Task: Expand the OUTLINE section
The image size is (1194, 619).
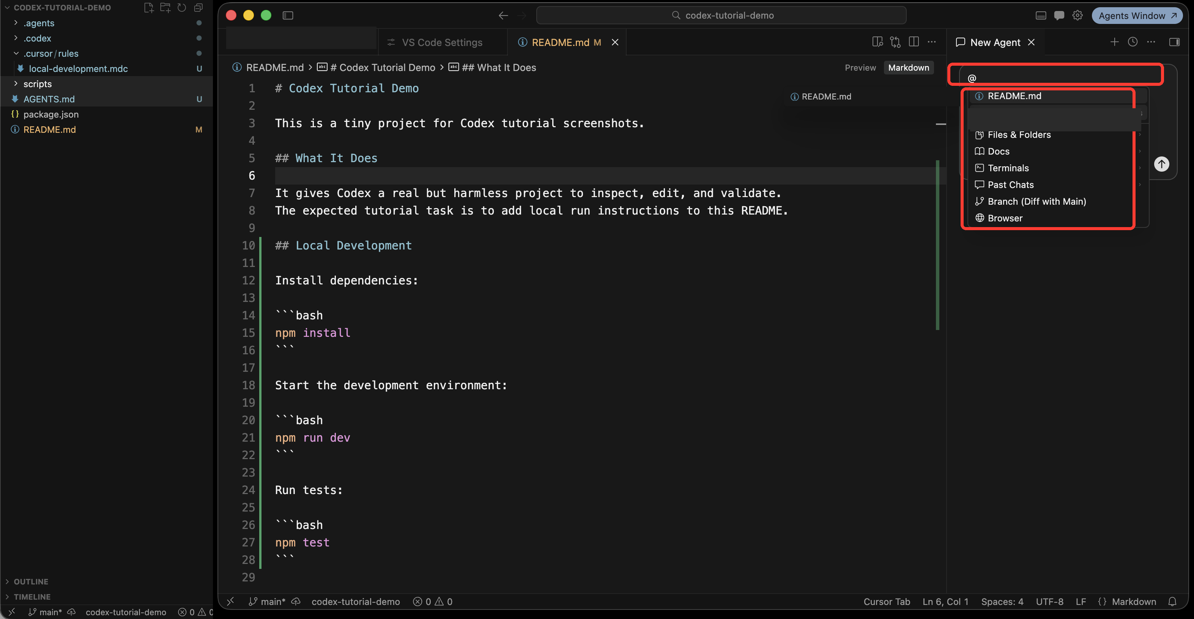Action: (x=106, y=581)
